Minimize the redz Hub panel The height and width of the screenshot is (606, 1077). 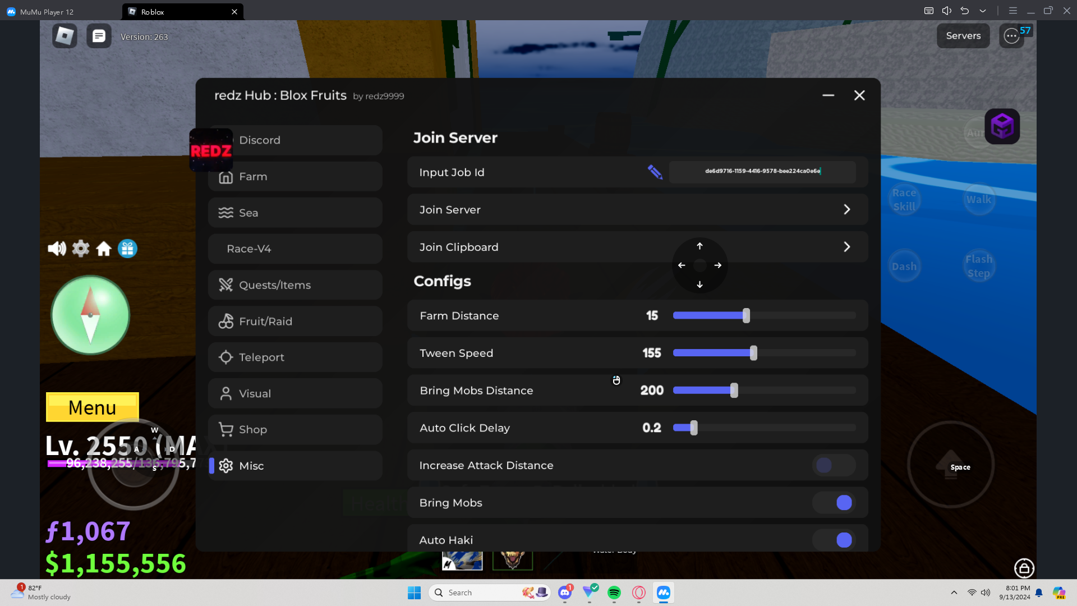828,95
